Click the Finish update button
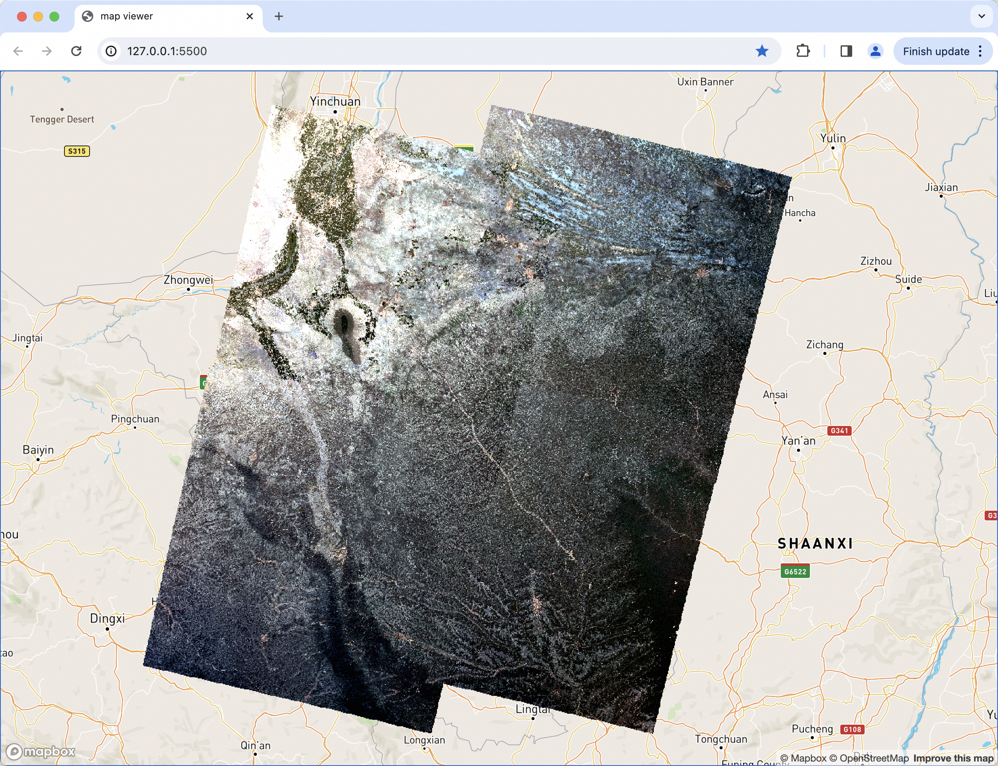 [936, 51]
